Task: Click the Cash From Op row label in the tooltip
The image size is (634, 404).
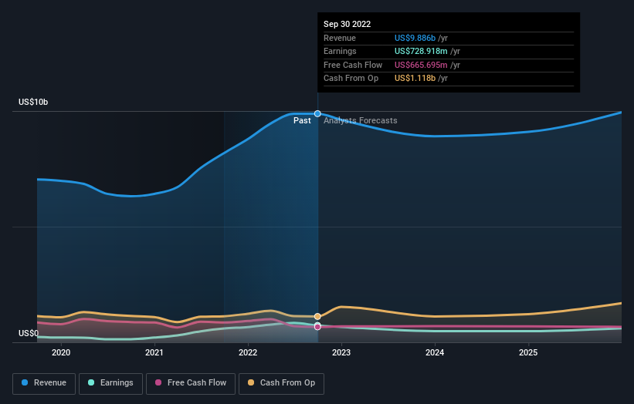Action: point(351,79)
